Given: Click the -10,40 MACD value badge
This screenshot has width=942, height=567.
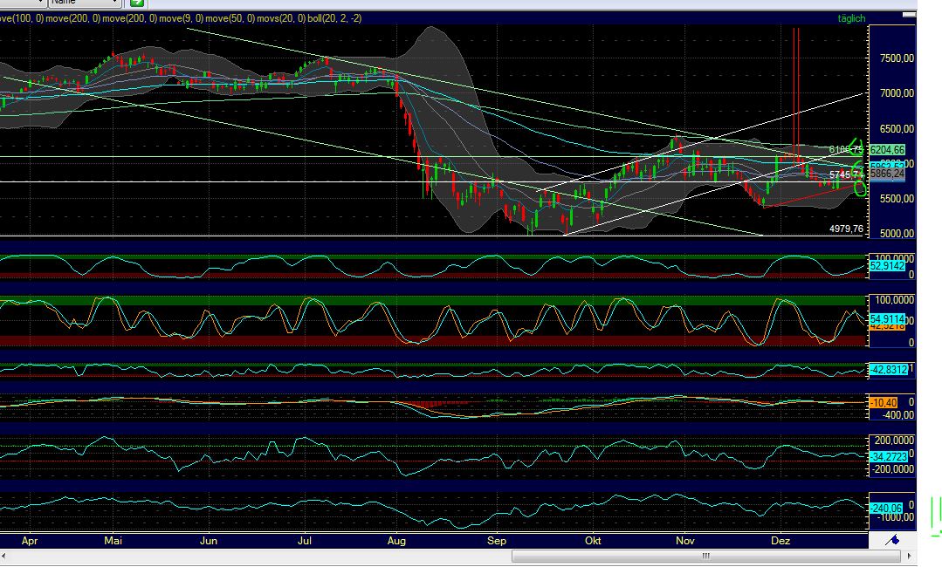Looking at the screenshot, I should (x=884, y=404).
